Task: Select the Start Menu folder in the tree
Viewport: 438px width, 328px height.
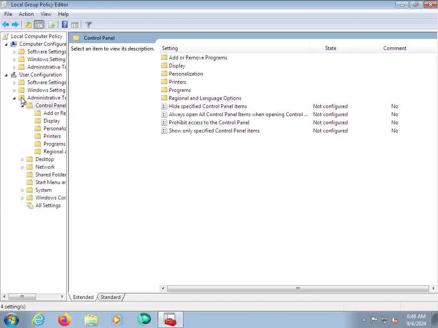Action: click(x=50, y=182)
